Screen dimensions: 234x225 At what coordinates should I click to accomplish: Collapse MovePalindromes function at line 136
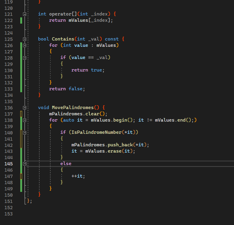(25, 108)
